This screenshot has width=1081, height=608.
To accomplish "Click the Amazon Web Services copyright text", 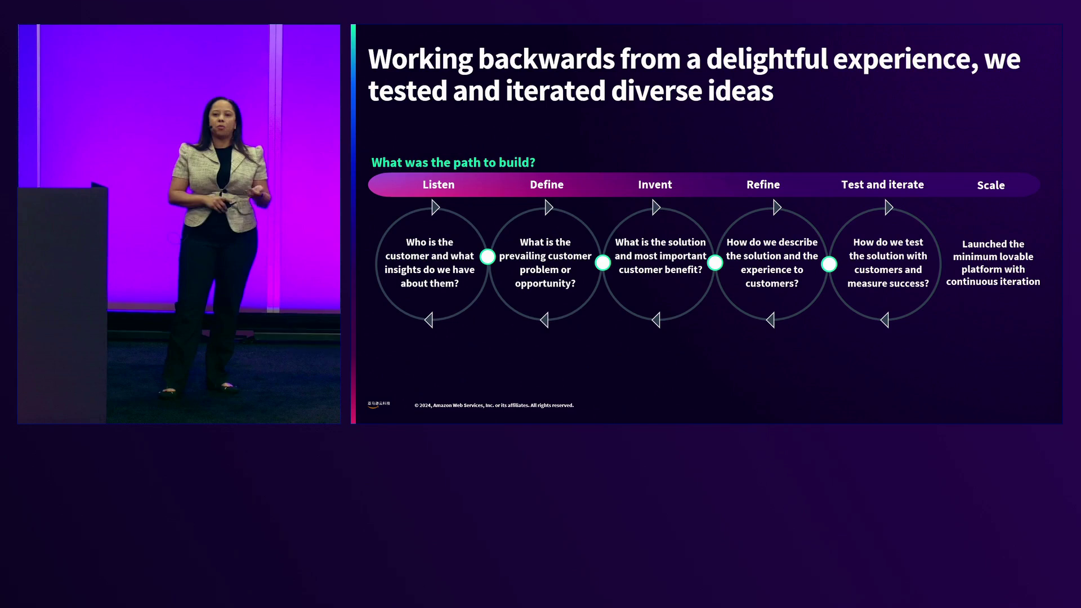I will [x=494, y=405].
